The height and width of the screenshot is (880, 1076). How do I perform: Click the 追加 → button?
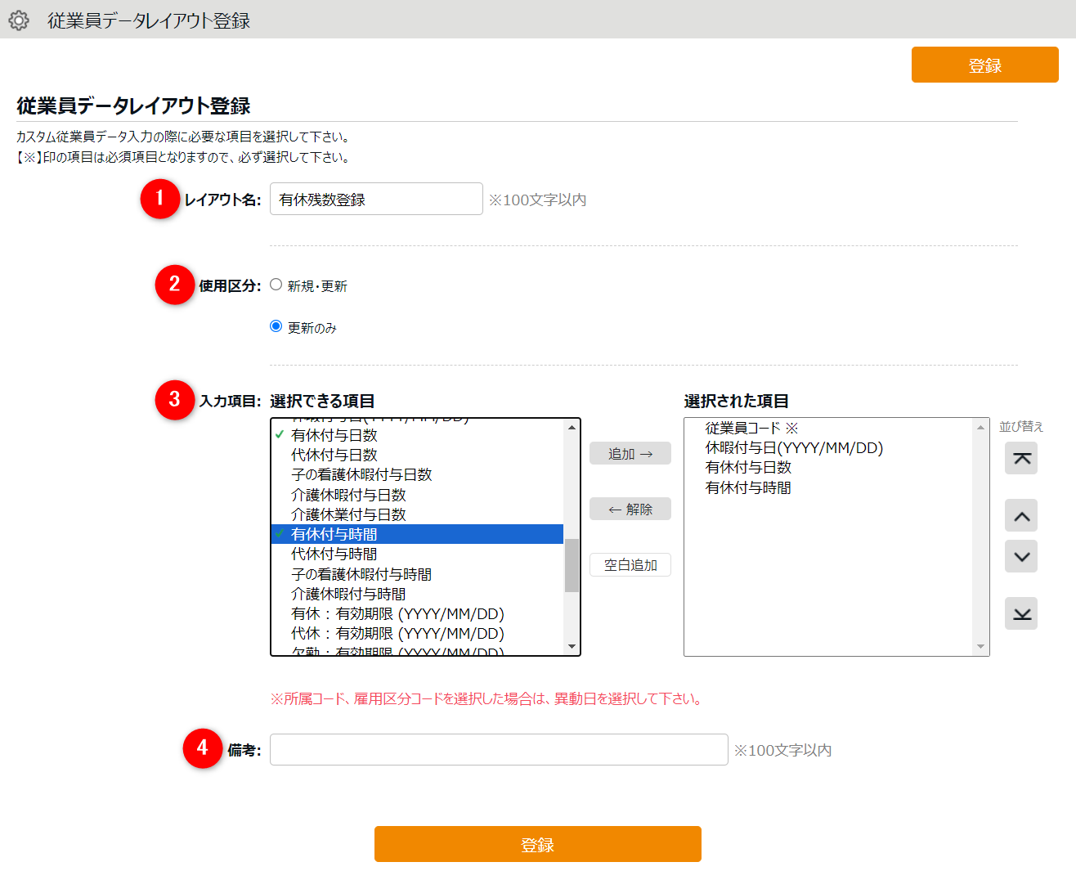pos(630,454)
